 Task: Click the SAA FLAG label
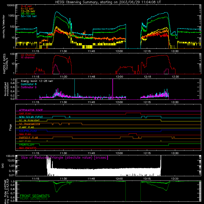point(25,134)
